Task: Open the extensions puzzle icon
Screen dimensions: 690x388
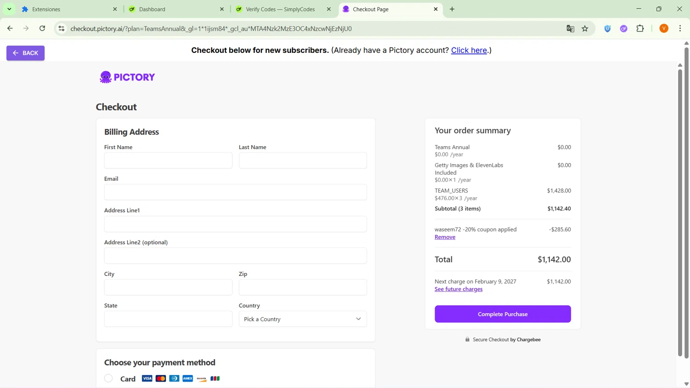Action: (x=640, y=29)
